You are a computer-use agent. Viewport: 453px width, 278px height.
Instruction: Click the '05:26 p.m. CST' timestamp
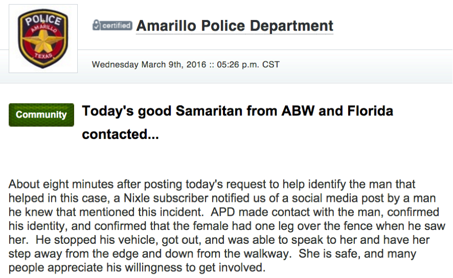coord(248,64)
